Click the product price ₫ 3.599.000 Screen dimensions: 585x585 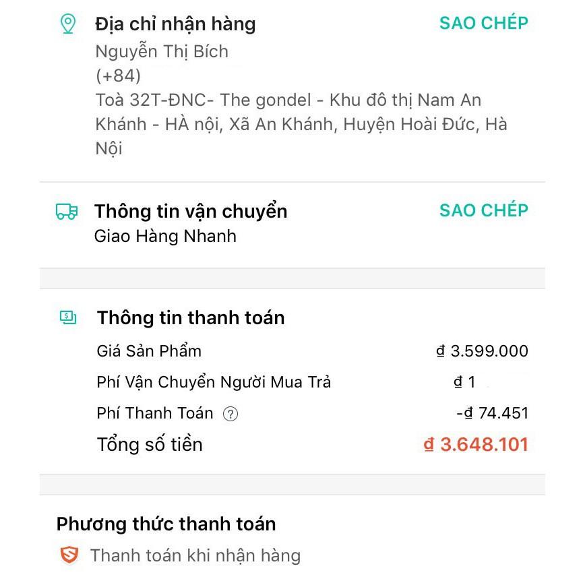pyautogui.click(x=482, y=351)
